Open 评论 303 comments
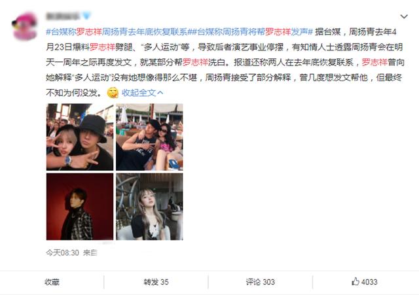This screenshot has height=295, width=419. 261,282
